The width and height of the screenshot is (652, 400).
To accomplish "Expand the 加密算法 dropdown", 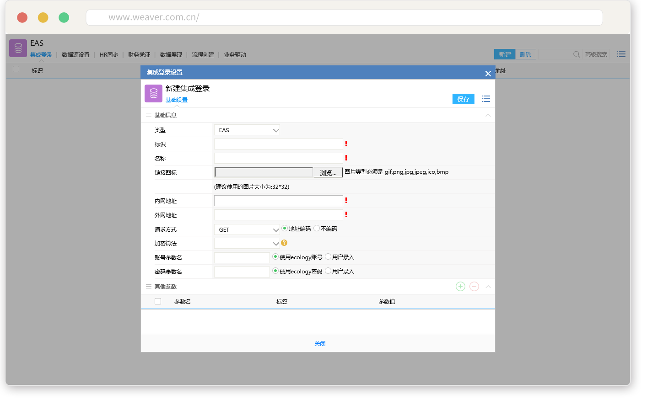I will [x=247, y=244].
